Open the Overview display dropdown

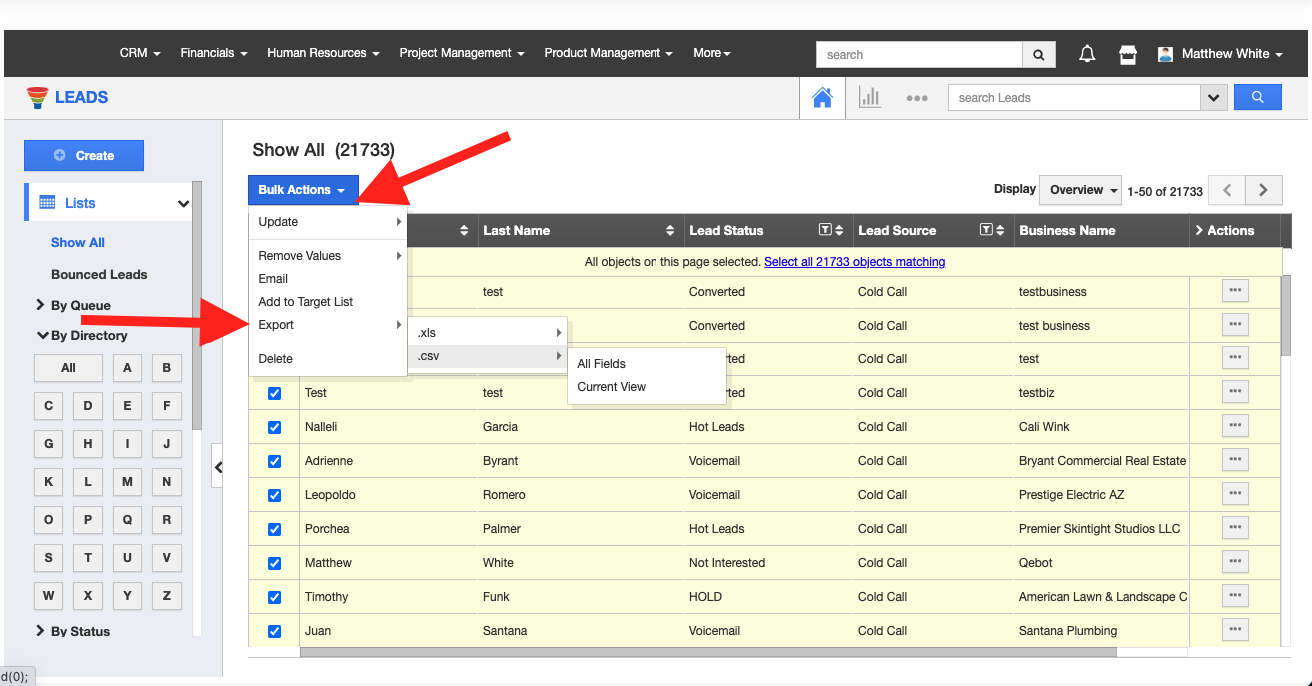[1083, 190]
